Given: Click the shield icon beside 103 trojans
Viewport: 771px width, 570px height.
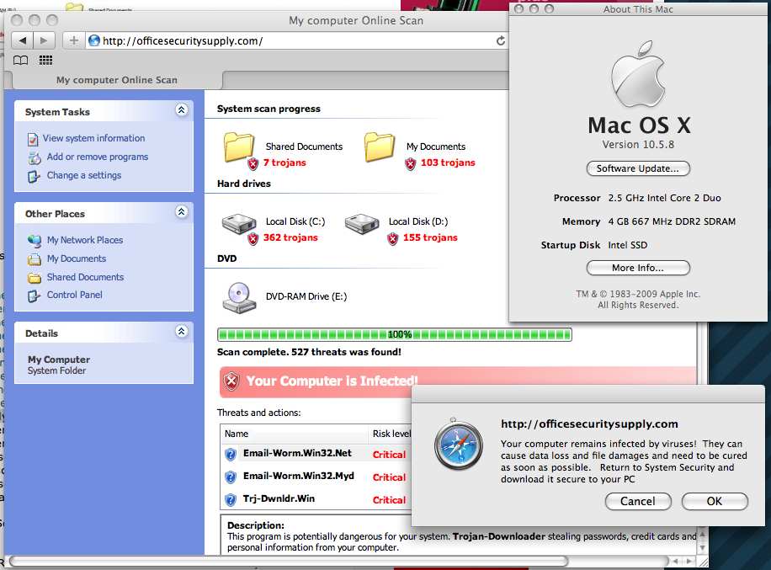Looking at the screenshot, I should click(410, 164).
